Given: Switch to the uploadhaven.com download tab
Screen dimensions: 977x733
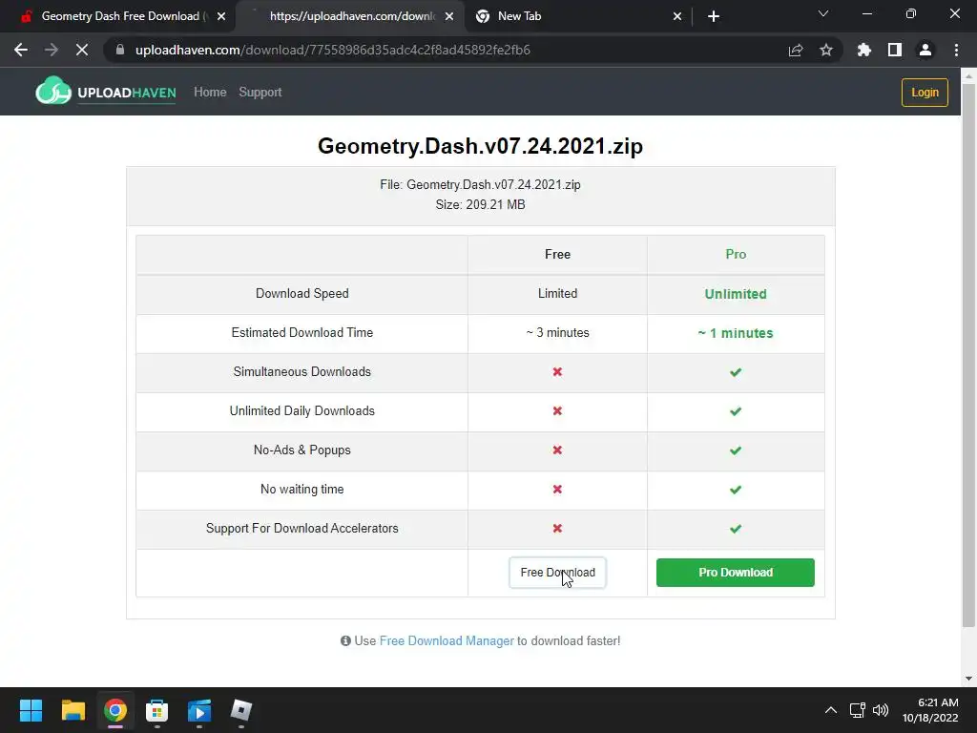Looking at the screenshot, I should 349,16.
